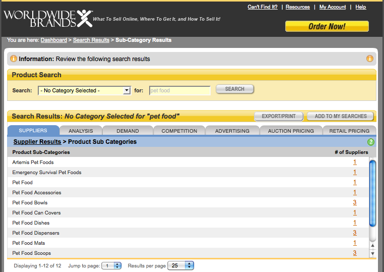
Task: Open supplier count for Pet Food Dispensers
Action: [355, 233]
